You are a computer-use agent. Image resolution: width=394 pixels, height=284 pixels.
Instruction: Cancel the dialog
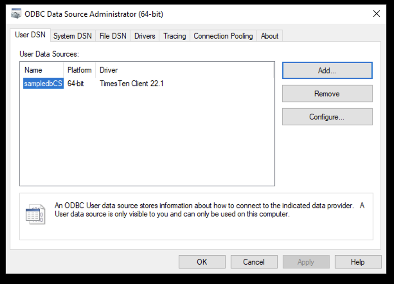[x=254, y=262]
